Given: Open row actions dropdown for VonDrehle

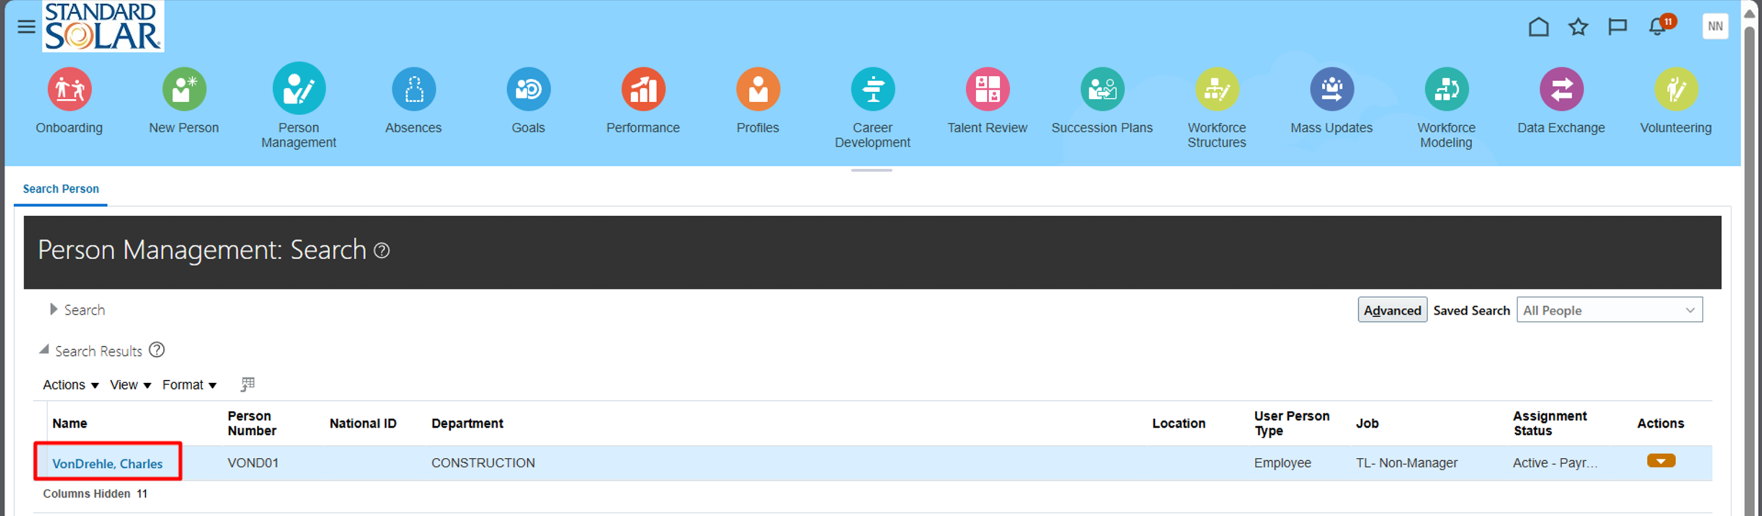Looking at the screenshot, I should pyautogui.click(x=1661, y=461).
